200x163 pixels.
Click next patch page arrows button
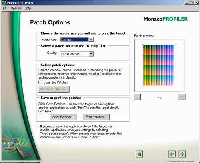182,97
